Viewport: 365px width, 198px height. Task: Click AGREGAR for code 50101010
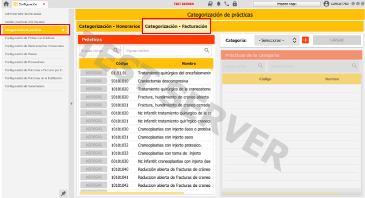point(93,80)
